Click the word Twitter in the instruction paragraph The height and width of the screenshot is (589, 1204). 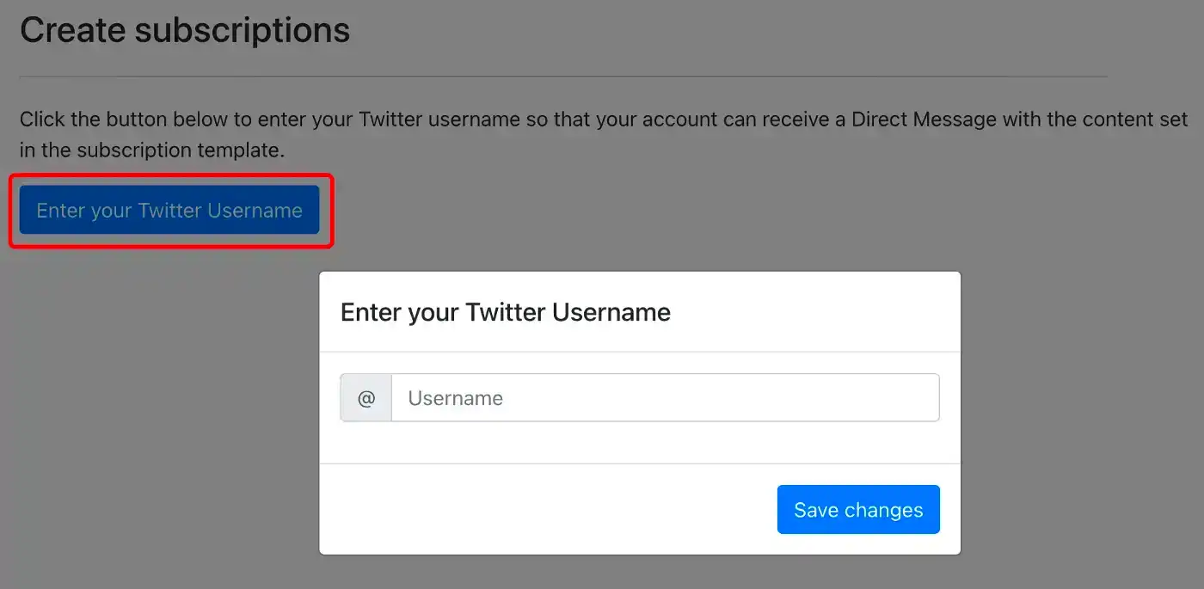390,120
